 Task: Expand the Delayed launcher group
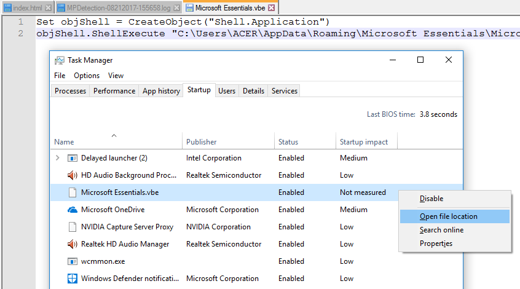point(58,158)
